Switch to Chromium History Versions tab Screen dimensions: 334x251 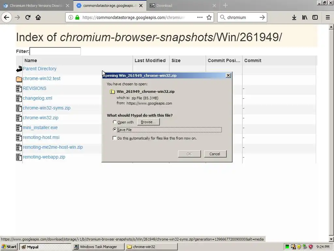pos(37,6)
